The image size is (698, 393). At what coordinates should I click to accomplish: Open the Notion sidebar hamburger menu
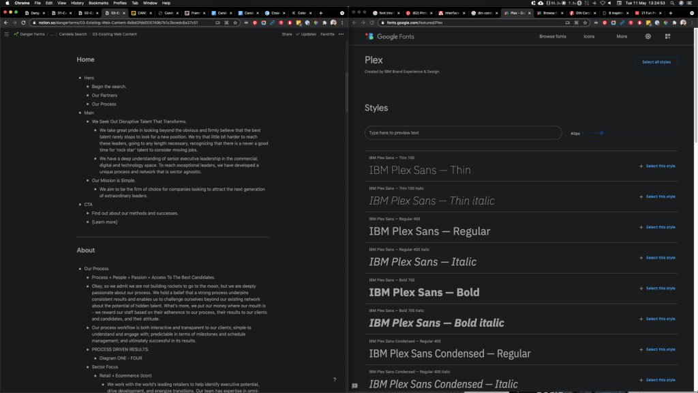pos(6,34)
